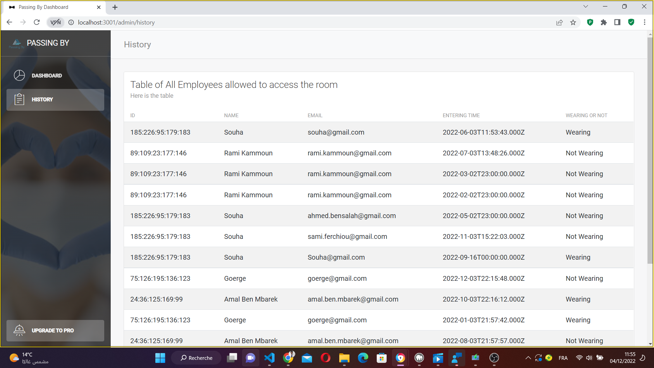
Task: Open Visual Studio Code from taskbar
Action: coord(269,358)
